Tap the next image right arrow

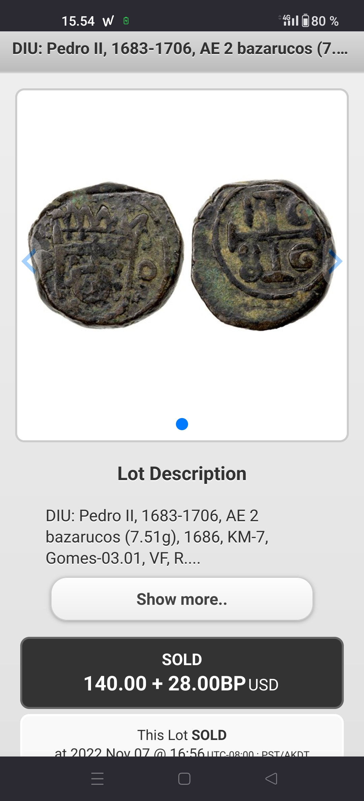(335, 261)
